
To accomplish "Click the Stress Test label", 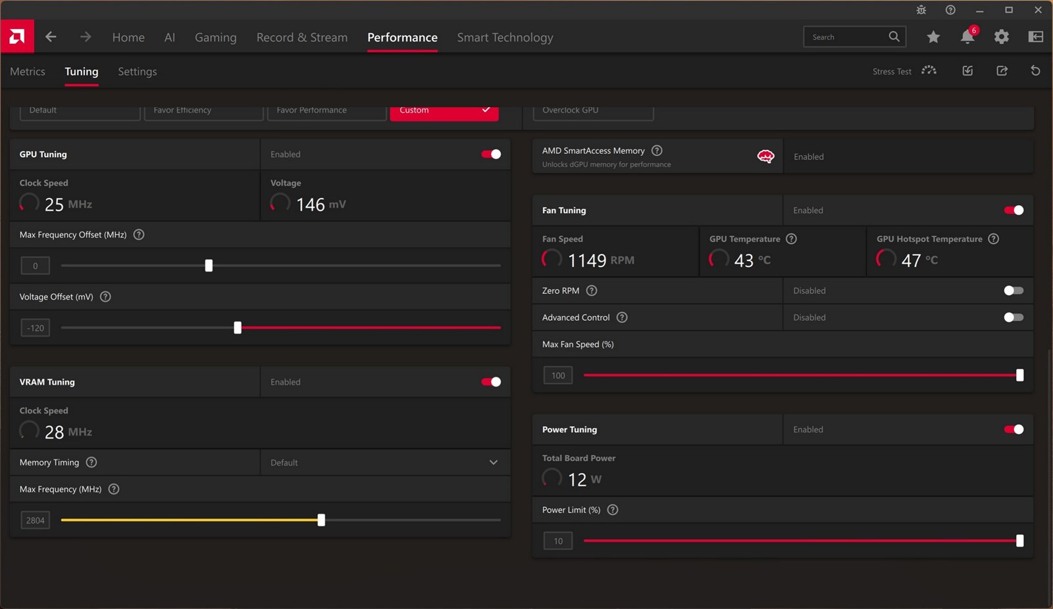I will (x=892, y=72).
